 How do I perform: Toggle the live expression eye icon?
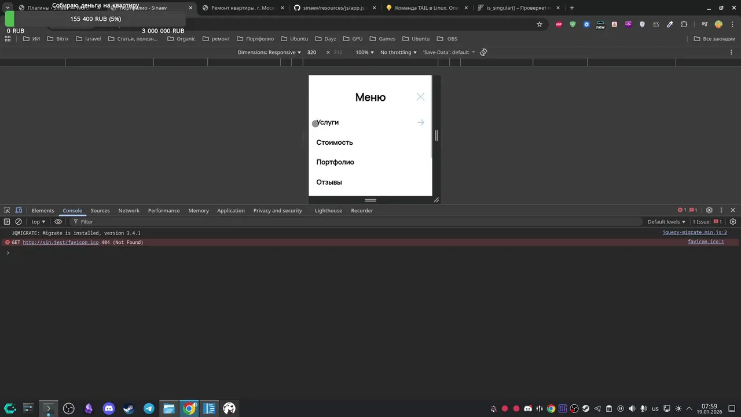[58, 222]
